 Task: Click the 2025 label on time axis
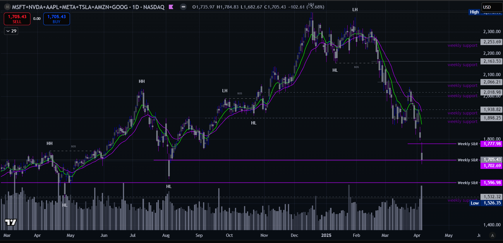click(326, 235)
